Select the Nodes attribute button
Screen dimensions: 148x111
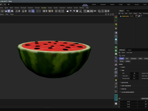(128, 61)
